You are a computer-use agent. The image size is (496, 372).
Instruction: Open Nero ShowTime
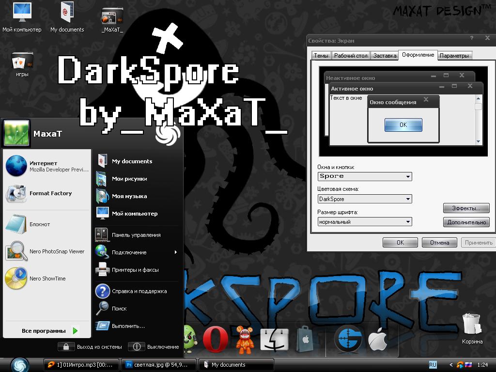tap(47, 279)
